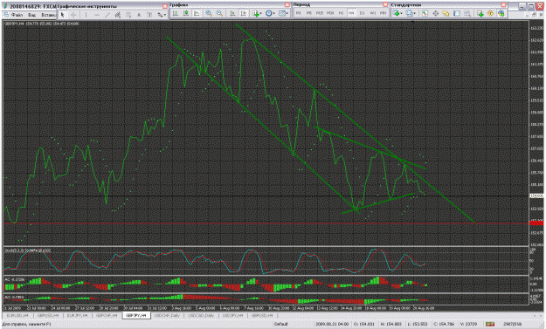Launch the MetaEditor
Viewport: 546px width, 329px height.
coord(491,13)
